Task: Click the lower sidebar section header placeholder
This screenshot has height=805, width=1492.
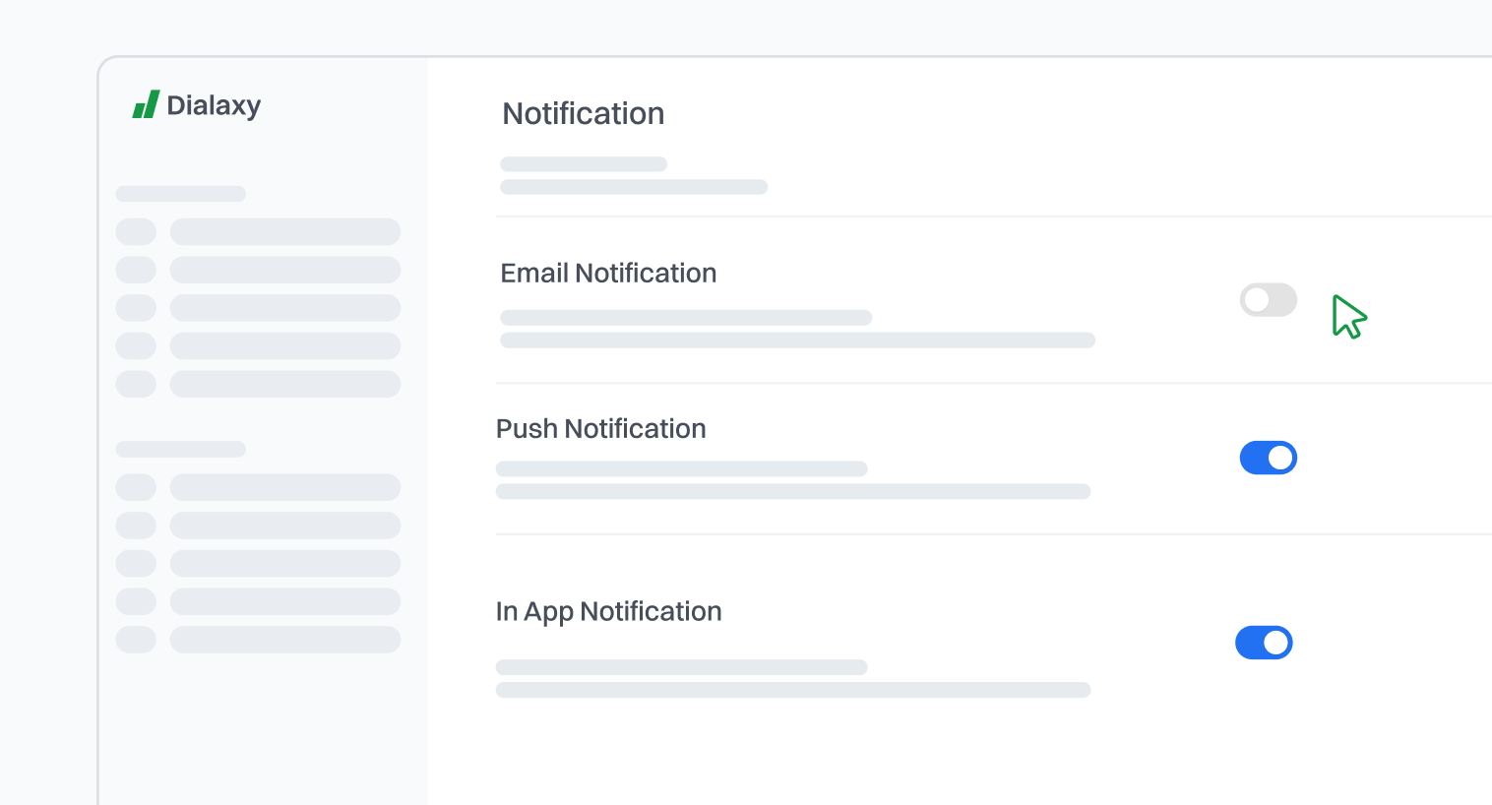Action: pyautogui.click(x=180, y=449)
